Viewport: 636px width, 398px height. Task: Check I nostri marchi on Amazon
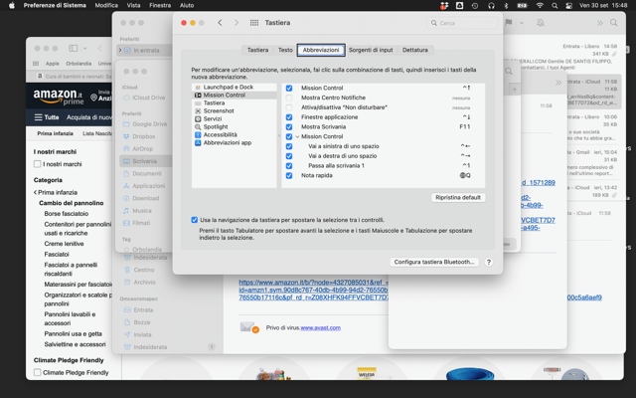[38, 164]
